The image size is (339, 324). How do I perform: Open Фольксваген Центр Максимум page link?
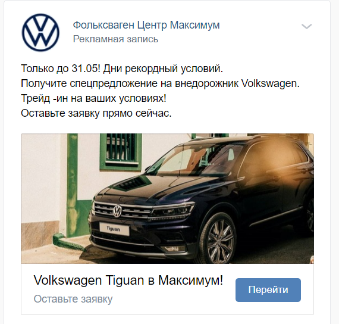(146, 25)
